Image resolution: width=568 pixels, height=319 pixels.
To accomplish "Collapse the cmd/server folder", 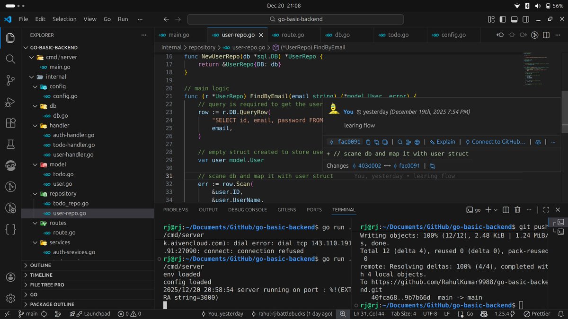I will click(88, 57).
